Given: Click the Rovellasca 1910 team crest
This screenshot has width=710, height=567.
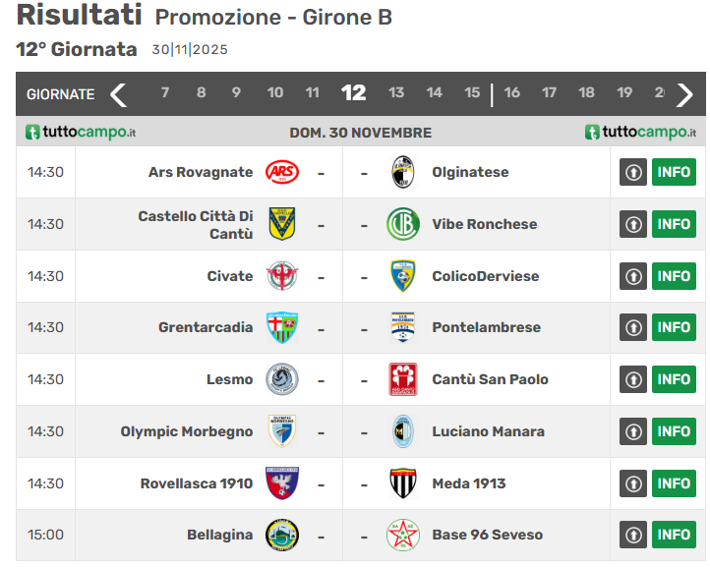Looking at the screenshot, I should (x=281, y=483).
